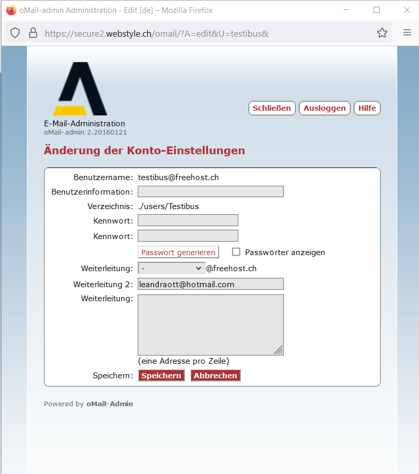Bookmark this page with the star icon
This screenshot has width=419, height=474.
(x=382, y=33)
